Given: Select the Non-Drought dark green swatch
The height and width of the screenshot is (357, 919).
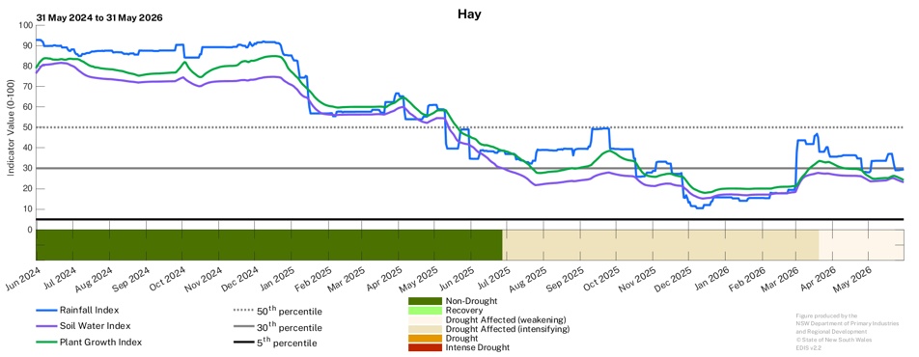Looking at the screenshot, I should point(426,301).
